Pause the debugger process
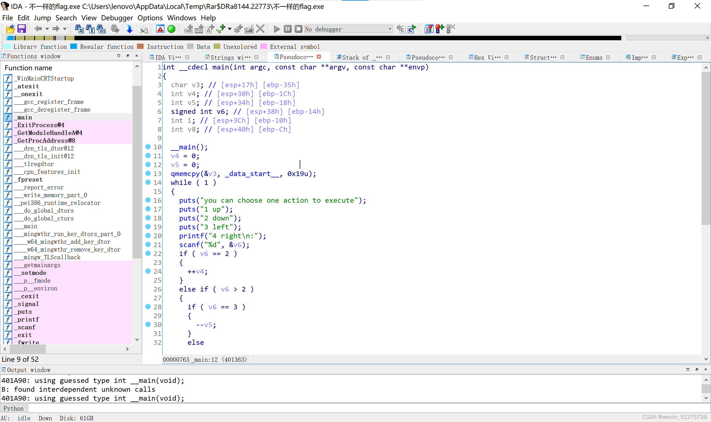711x422 pixels. [287, 29]
